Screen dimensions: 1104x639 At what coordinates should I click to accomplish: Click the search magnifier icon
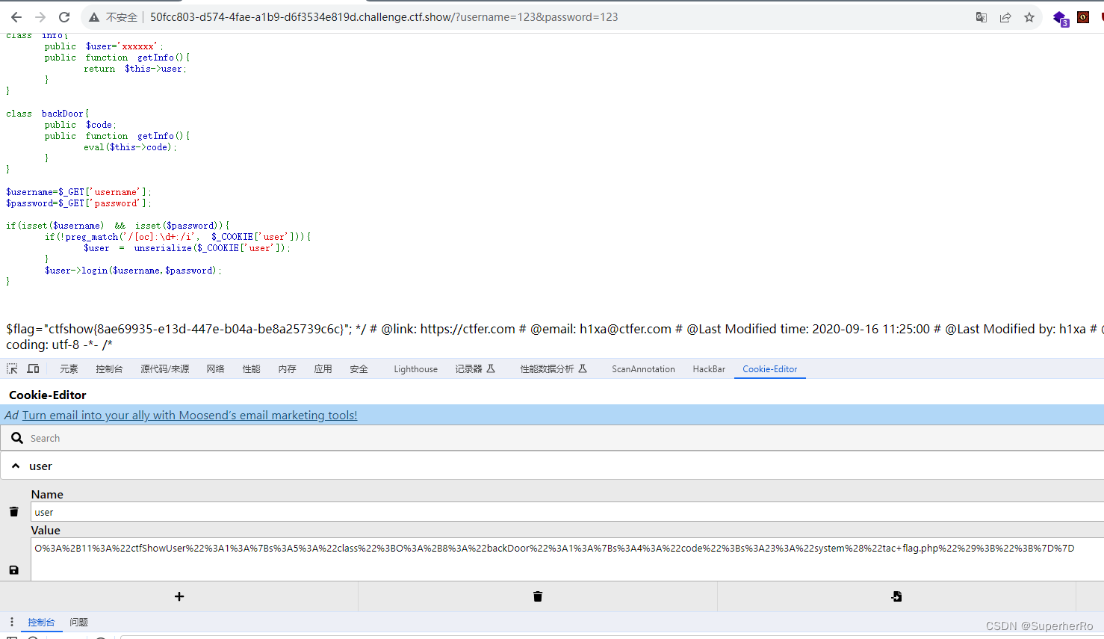pos(16,438)
